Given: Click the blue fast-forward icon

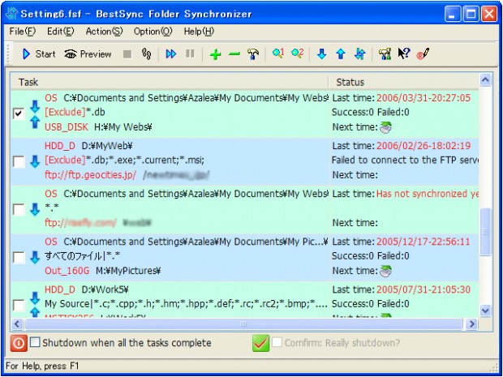Looking at the screenshot, I should point(171,54).
